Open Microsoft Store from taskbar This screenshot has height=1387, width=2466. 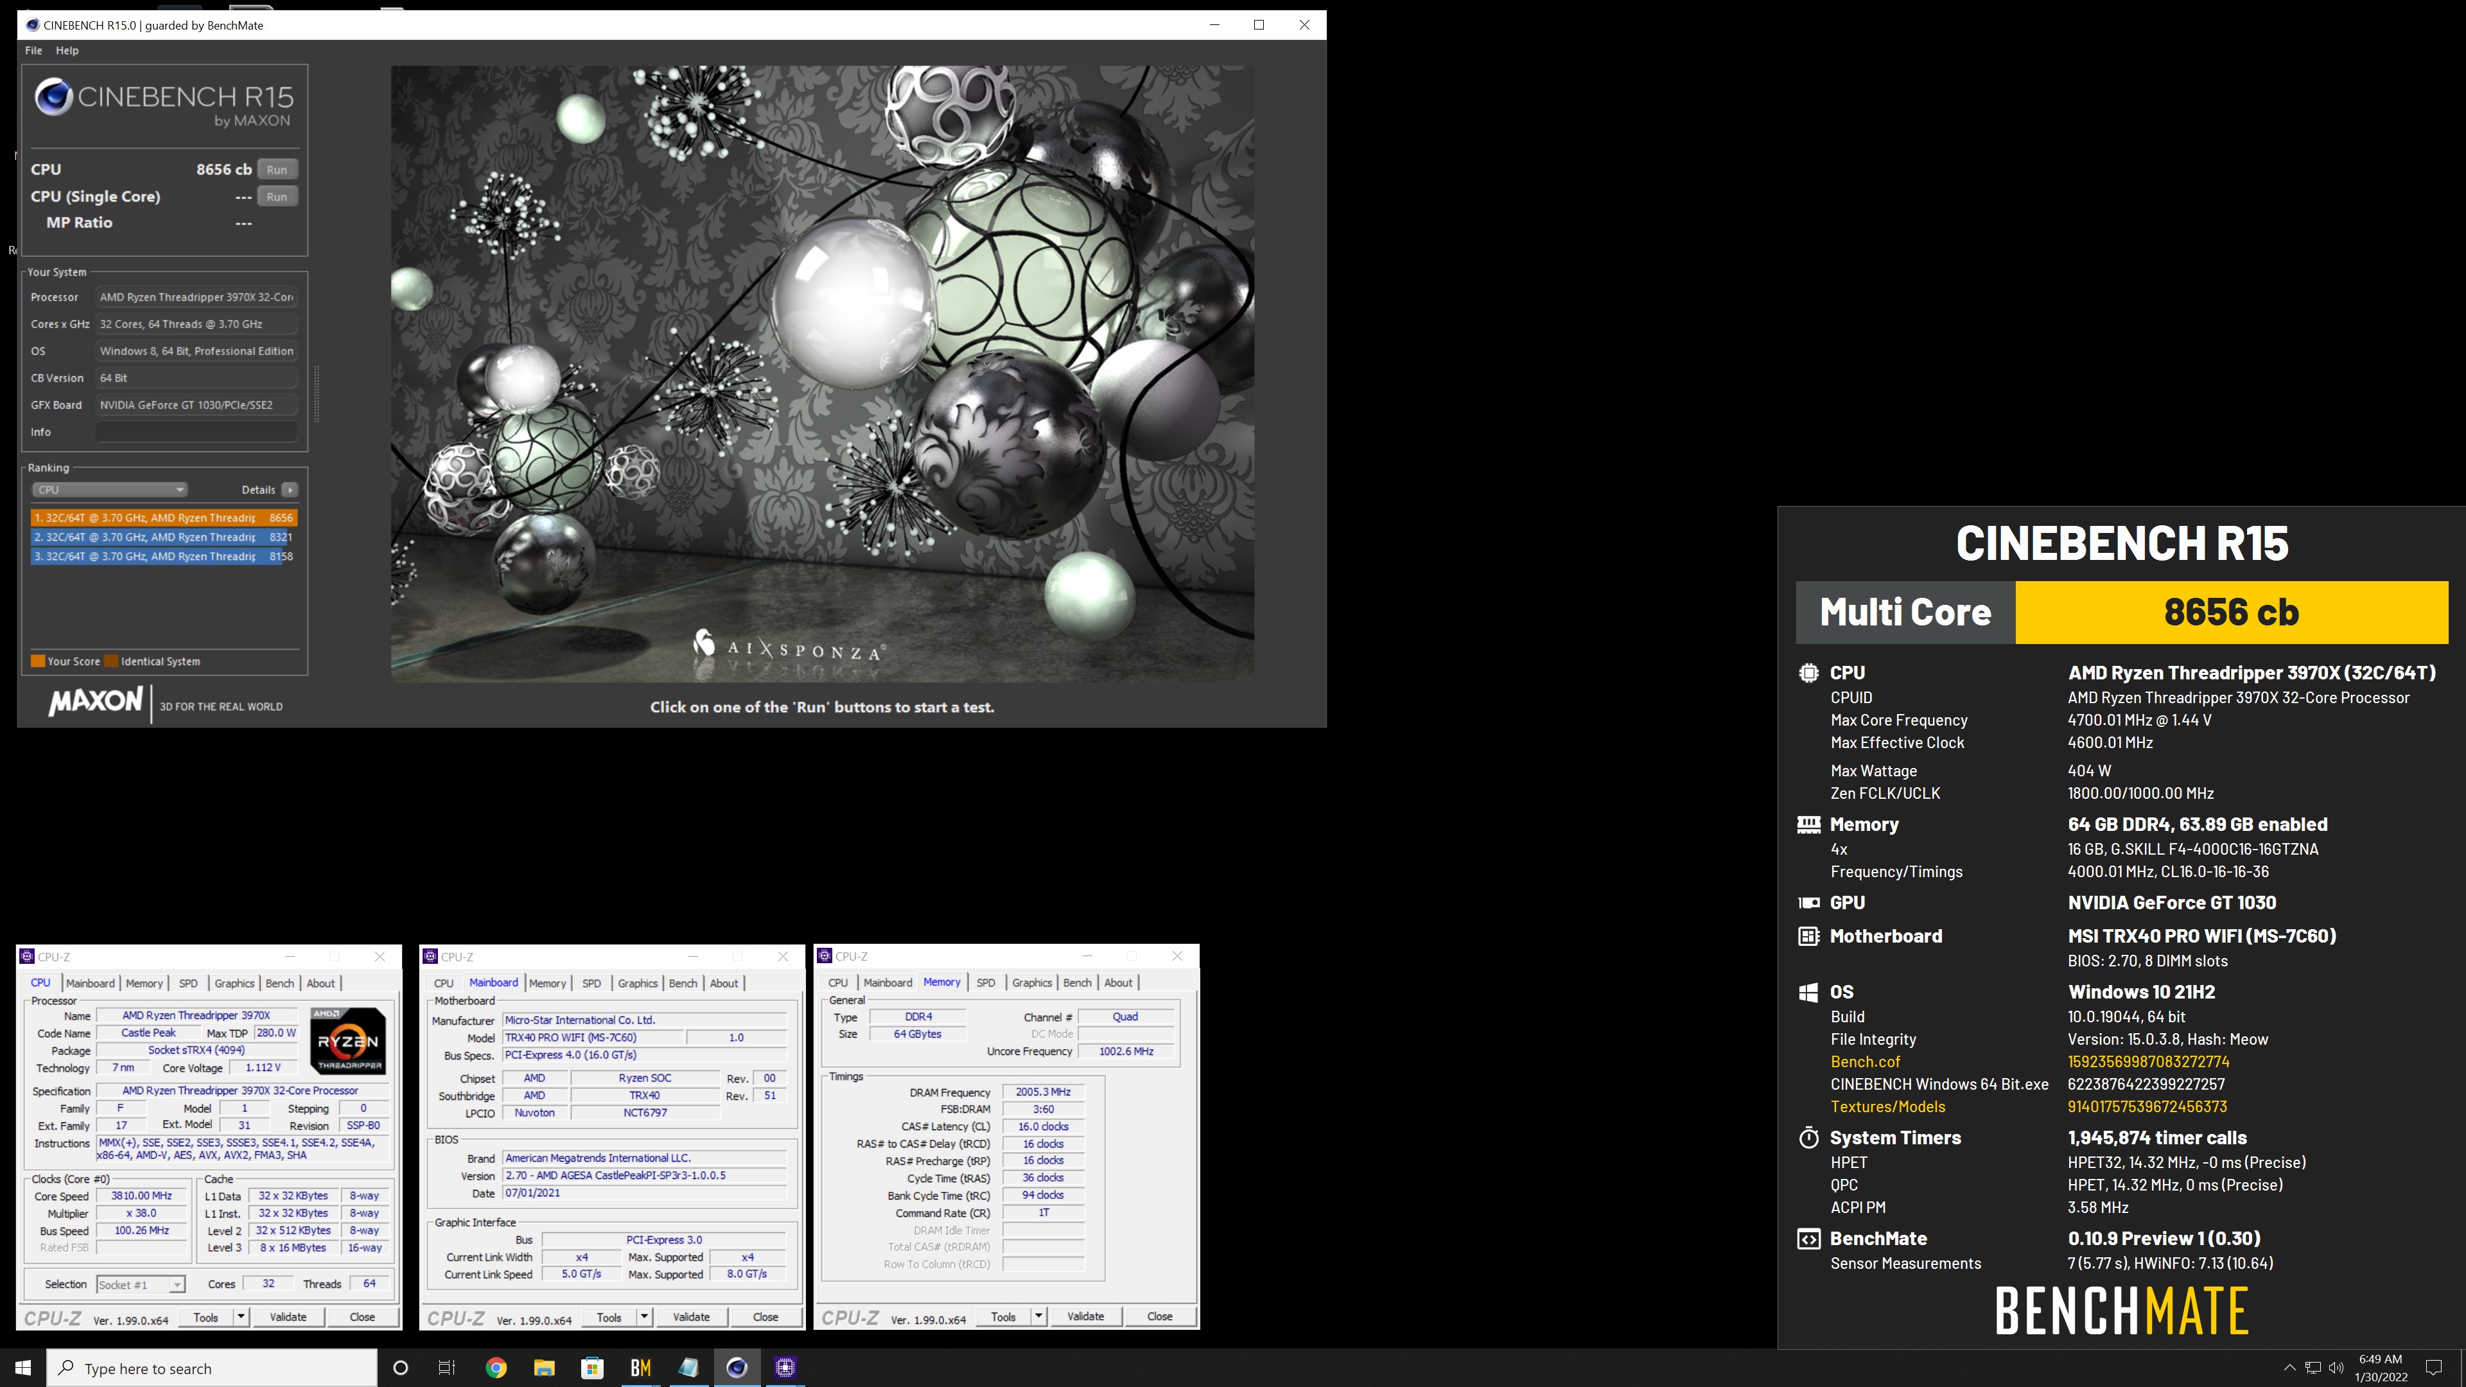click(593, 1368)
